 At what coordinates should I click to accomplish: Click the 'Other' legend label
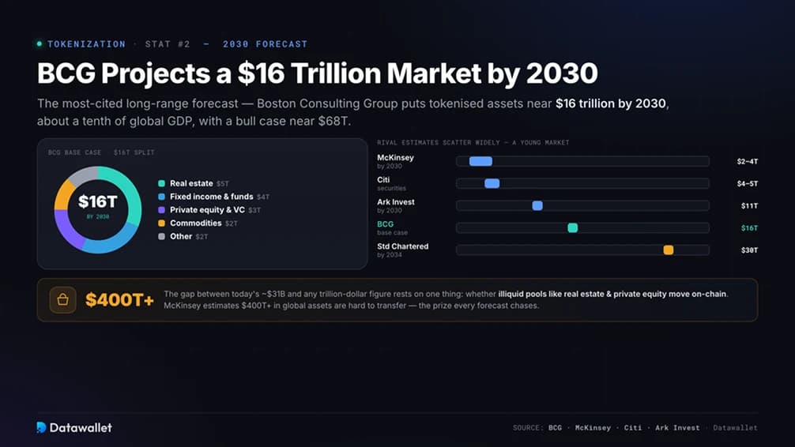[x=181, y=236]
